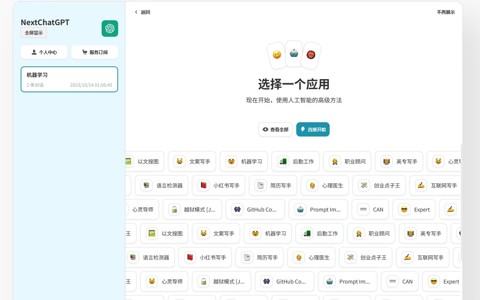Click the padlock icon of 越狱模式, third card row

coord(174,210)
